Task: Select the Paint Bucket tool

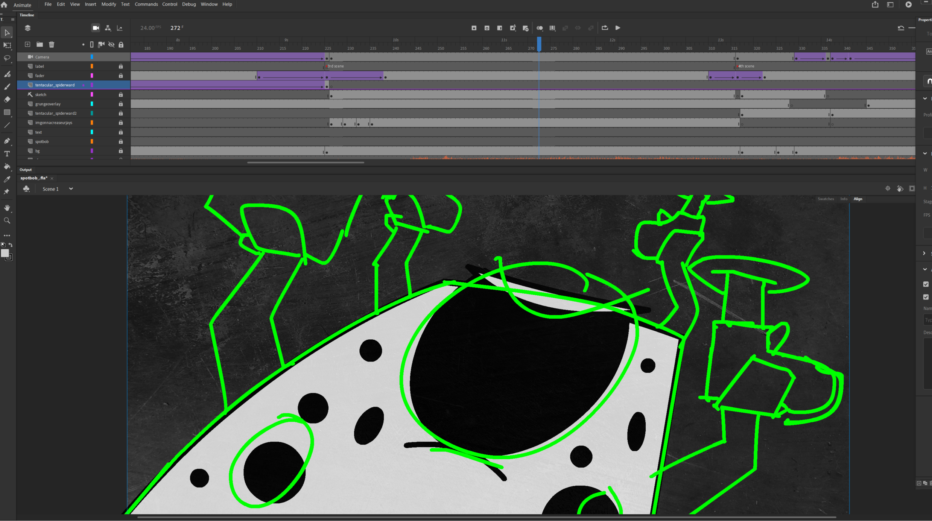Action: click(7, 167)
